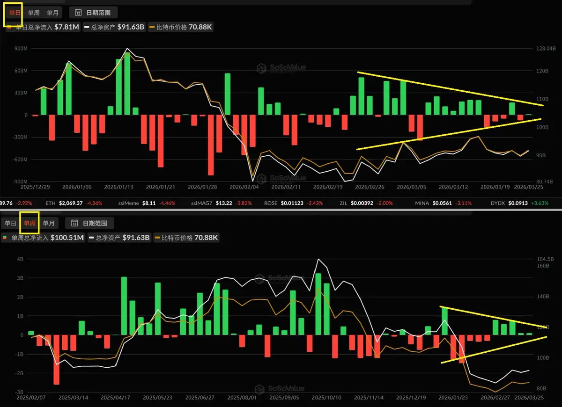
Task: Click the tallest green weekly bar near 2025/10/10
Action: coord(318,304)
